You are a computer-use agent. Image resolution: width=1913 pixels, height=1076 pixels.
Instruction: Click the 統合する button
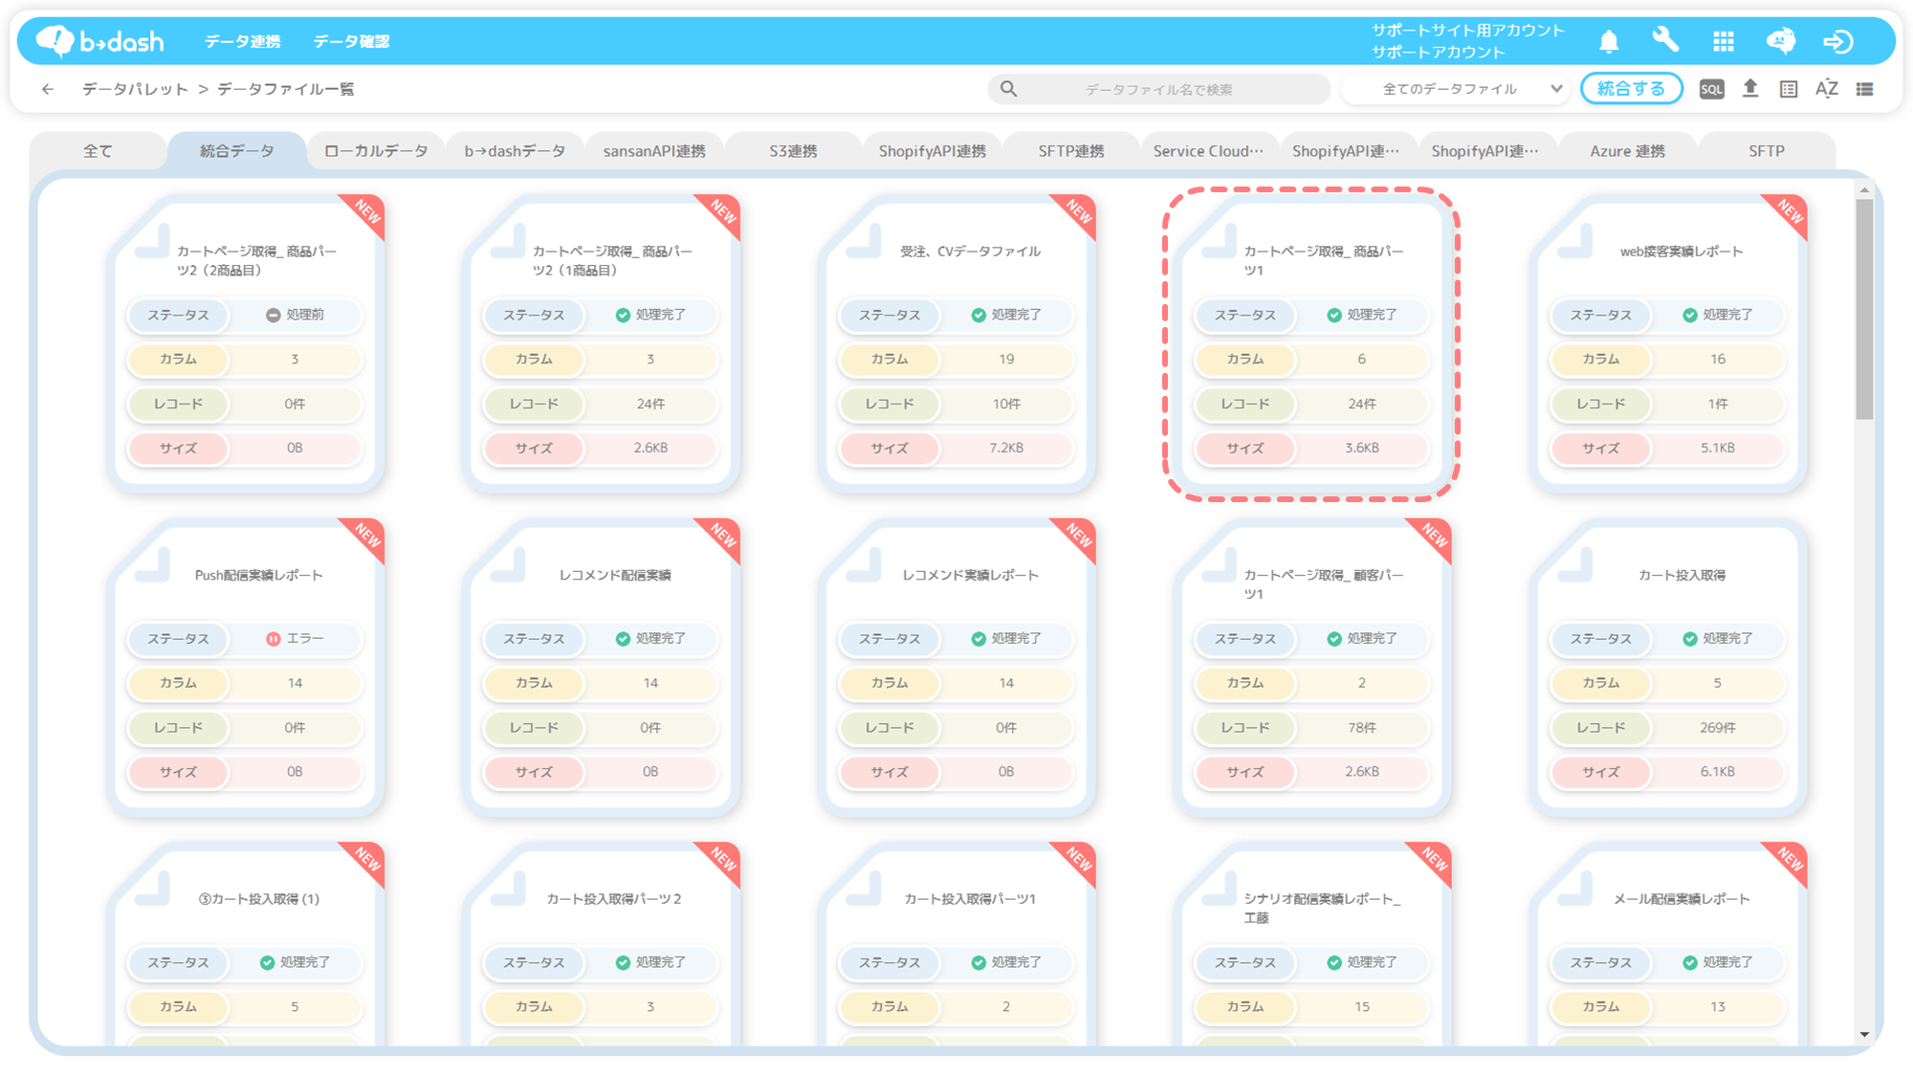(1631, 89)
